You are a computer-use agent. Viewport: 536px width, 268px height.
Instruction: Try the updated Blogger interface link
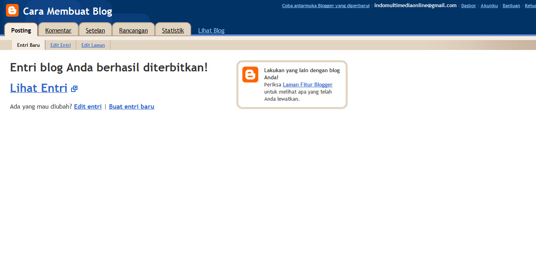(x=325, y=6)
